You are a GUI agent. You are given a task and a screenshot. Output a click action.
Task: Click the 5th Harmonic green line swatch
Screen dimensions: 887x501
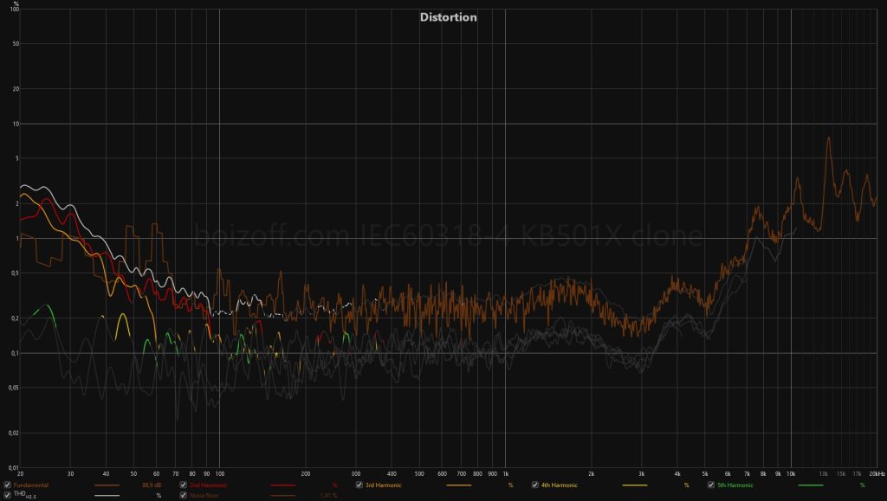point(811,485)
